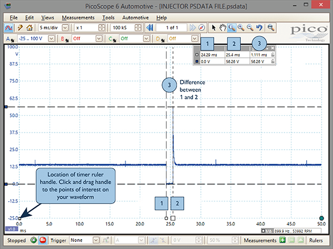The height and width of the screenshot is (249, 333).
Task: Open channel C Off range dropdown
Action: click(147, 39)
